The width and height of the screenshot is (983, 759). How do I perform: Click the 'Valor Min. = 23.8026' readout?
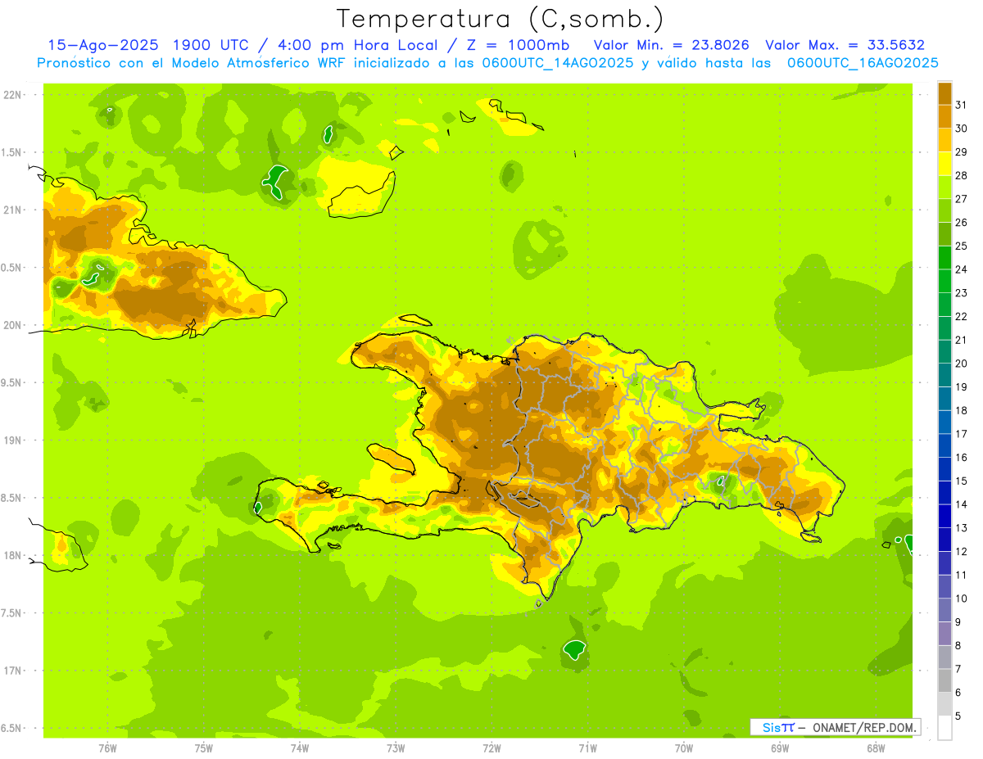coord(671,45)
